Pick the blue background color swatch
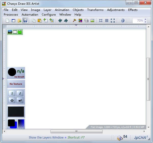This screenshot has width=153, height=143. [16, 126]
